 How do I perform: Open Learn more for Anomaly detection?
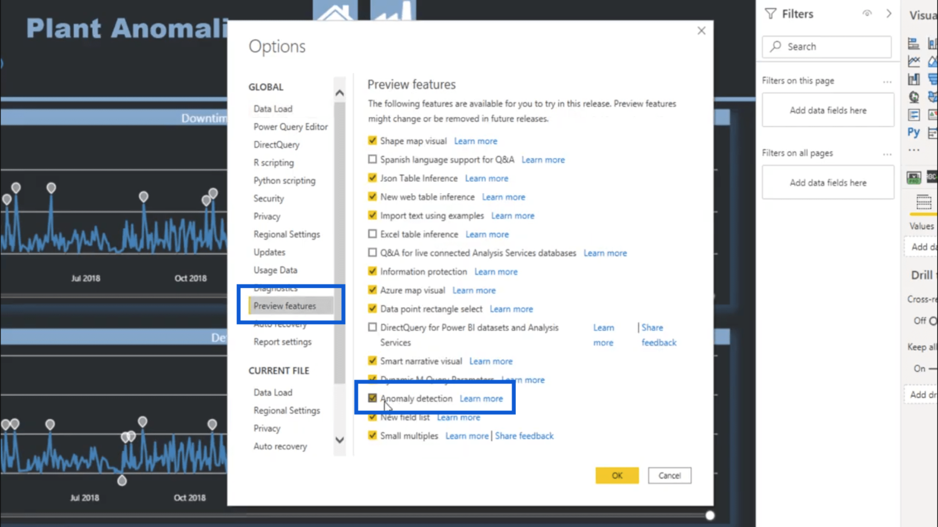point(481,399)
